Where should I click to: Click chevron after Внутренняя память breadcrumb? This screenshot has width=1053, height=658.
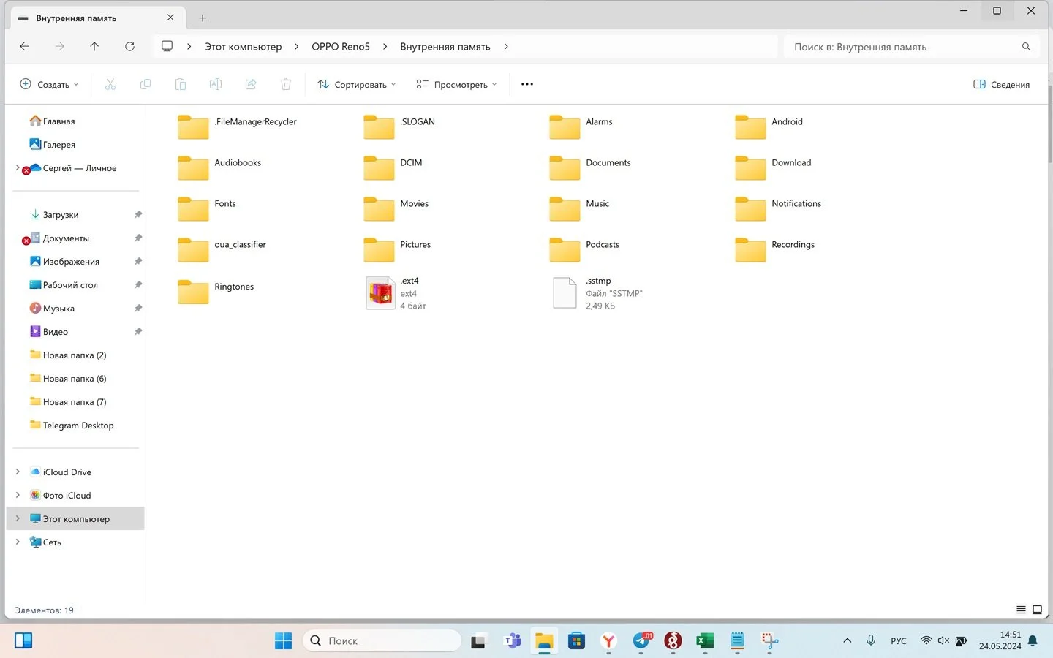point(506,46)
